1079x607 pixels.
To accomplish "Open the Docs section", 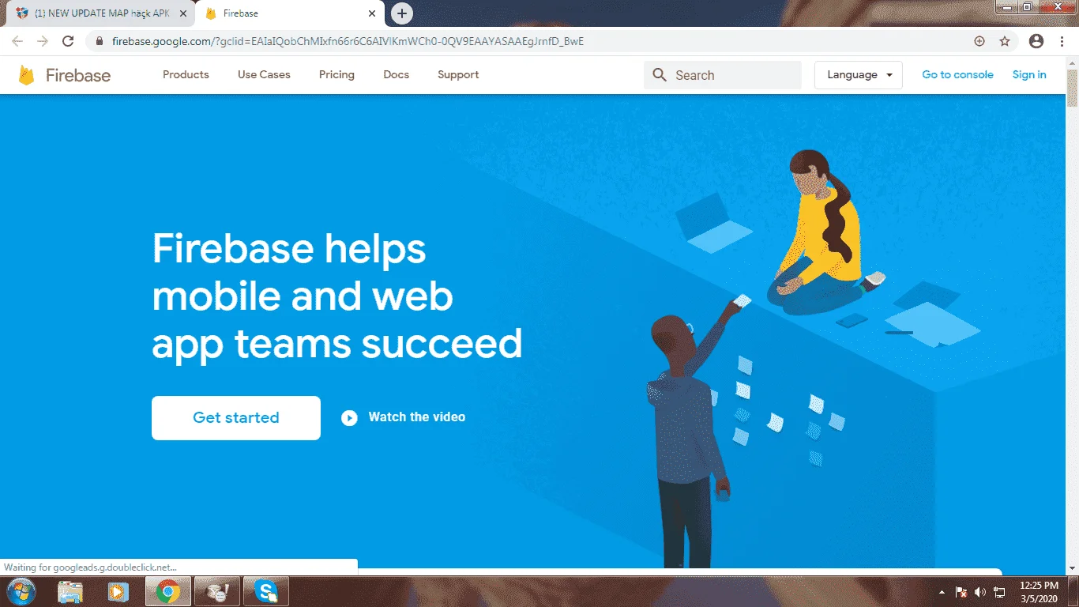I will [x=397, y=74].
